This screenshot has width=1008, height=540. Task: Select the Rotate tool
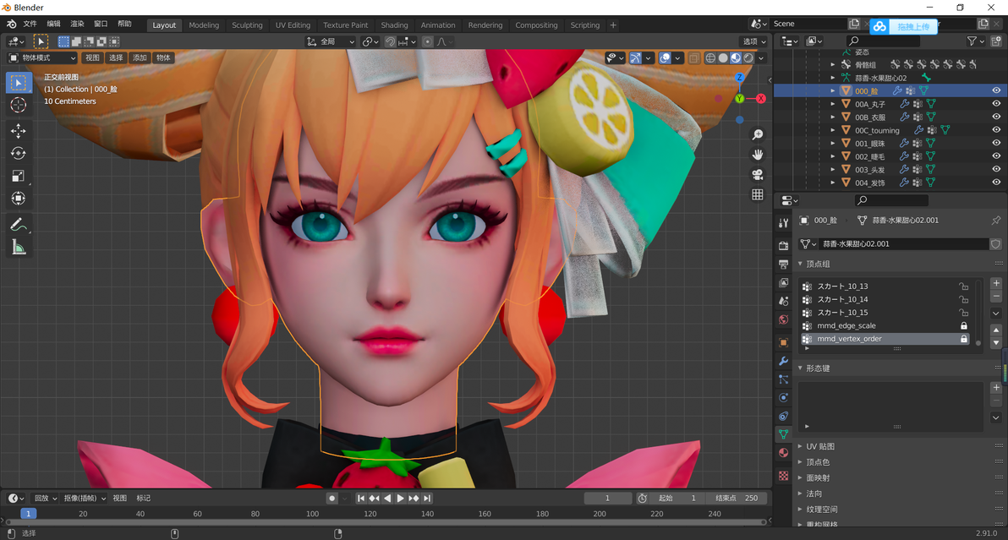[x=18, y=153]
